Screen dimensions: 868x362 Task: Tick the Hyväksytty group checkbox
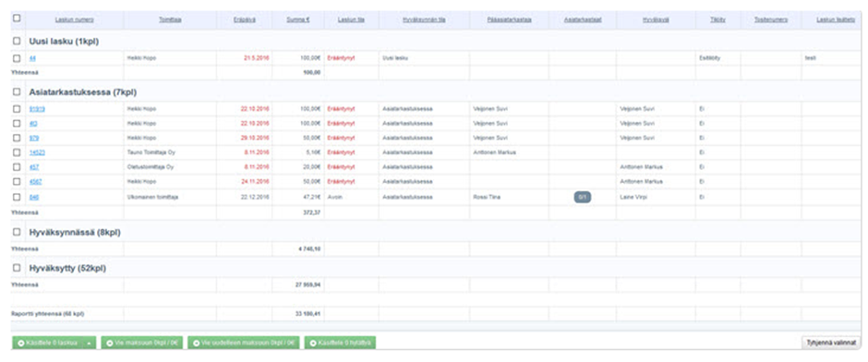tap(17, 269)
